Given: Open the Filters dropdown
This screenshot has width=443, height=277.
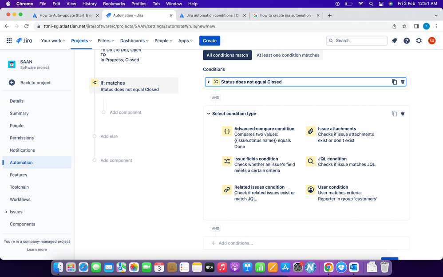Looking at the screenshot, I should pyautogui.click(x=106, y=41).
